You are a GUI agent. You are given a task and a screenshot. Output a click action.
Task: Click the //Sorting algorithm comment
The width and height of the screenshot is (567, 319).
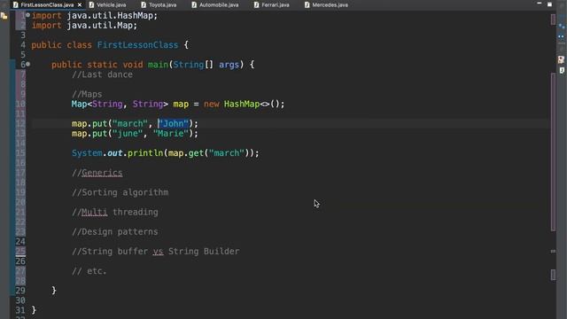(x=120, y=192)
